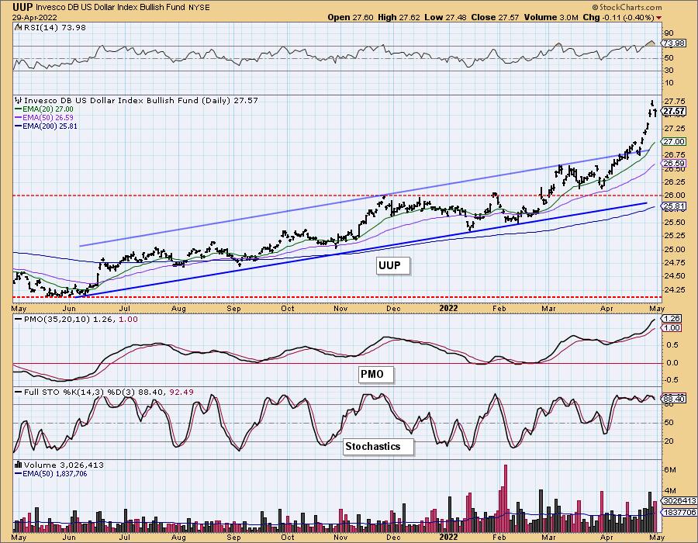Image resolution: width=698 pixels, height=543 pixels.
Task: Click the RSI(14) 73.98 indicator label
Action: [54, 28]
